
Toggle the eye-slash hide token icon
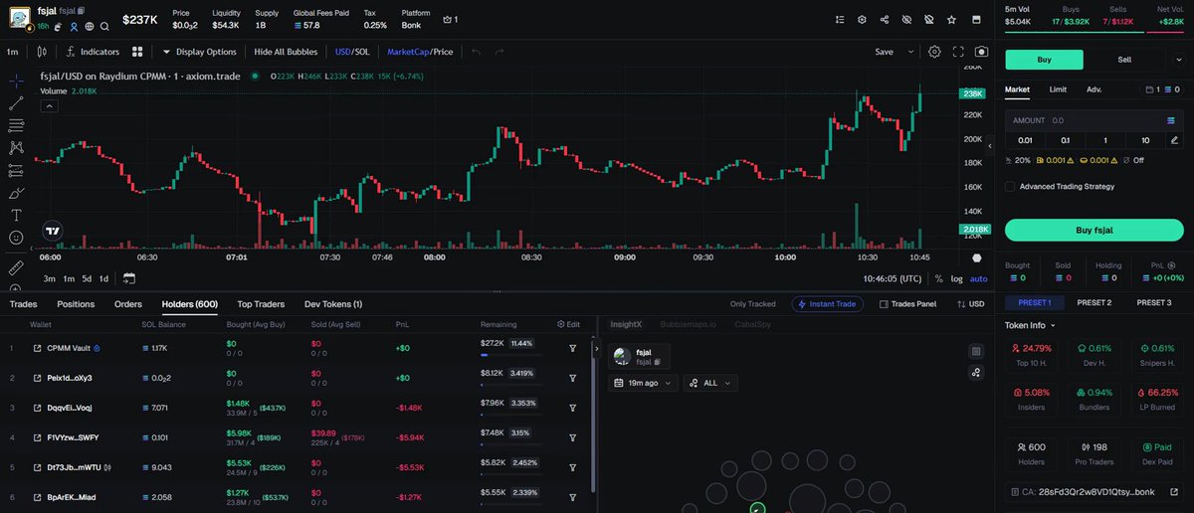(x=906, y=20)
